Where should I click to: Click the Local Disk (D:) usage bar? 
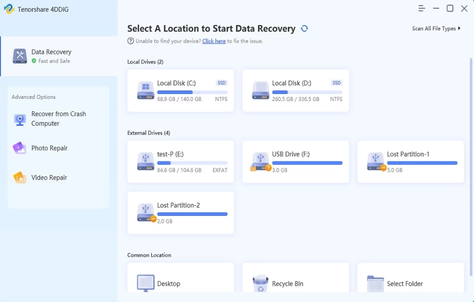pos(307,92)
